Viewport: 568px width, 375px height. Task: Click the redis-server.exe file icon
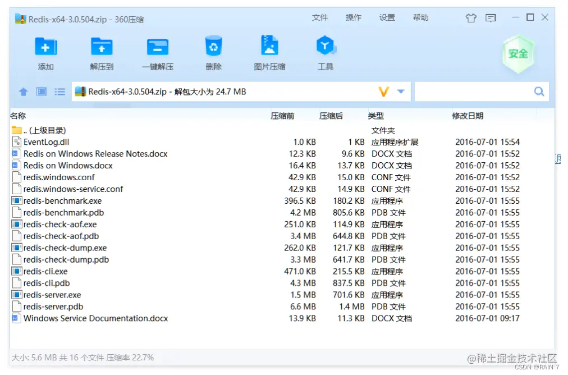pos(16,295)
